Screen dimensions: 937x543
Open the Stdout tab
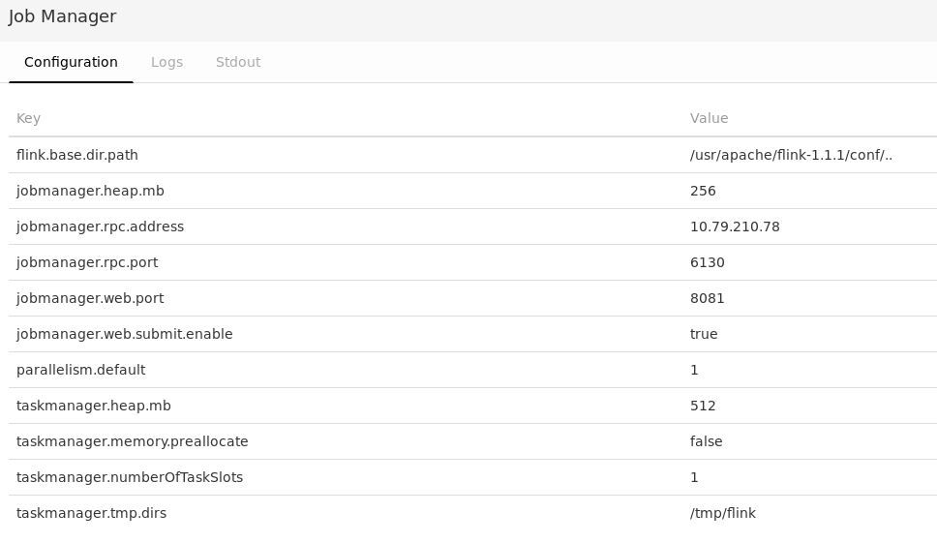click(238, 62)
